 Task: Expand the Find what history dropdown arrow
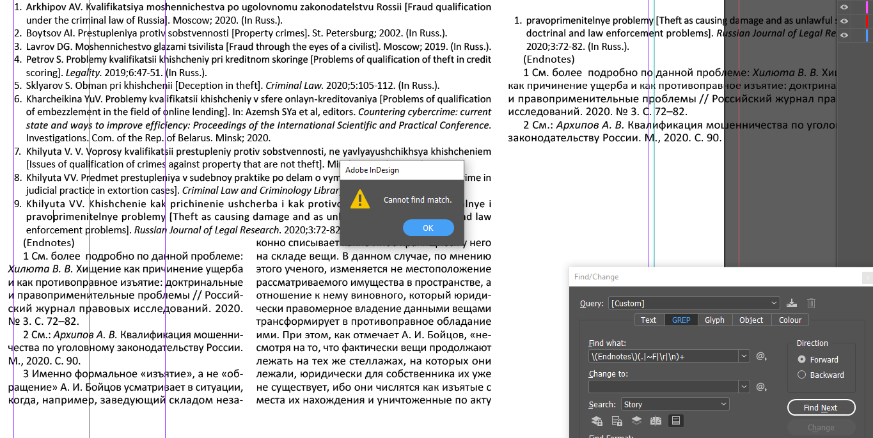coord(744,356)
